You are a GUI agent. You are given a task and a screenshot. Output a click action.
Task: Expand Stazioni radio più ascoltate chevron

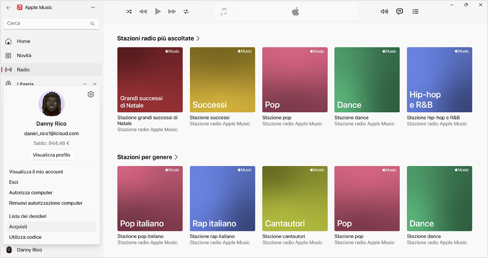(198, 39)
